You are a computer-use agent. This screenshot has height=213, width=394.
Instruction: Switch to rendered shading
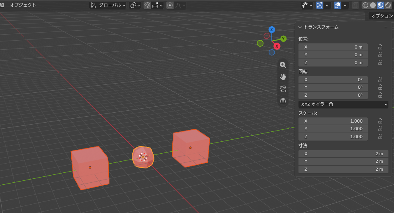[x=388, y=5]
